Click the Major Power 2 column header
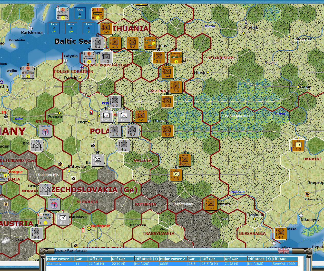This screenshot has height=271, width=324. 173,259
